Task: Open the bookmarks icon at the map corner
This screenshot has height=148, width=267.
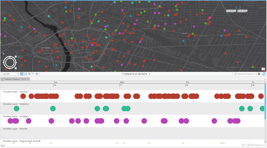Action: tap(263, 69)
